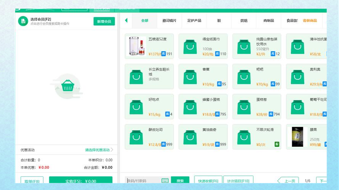This screenshot has width=339, height=190.
Task: Click the 五粮液52度 product image
Action: coord(136,46)
